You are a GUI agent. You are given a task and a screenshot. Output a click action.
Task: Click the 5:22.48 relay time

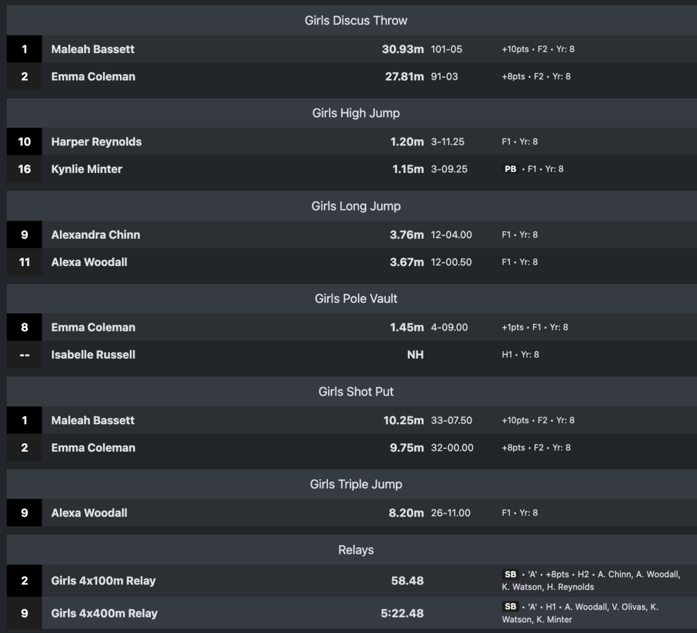click(x=402, y=613)
